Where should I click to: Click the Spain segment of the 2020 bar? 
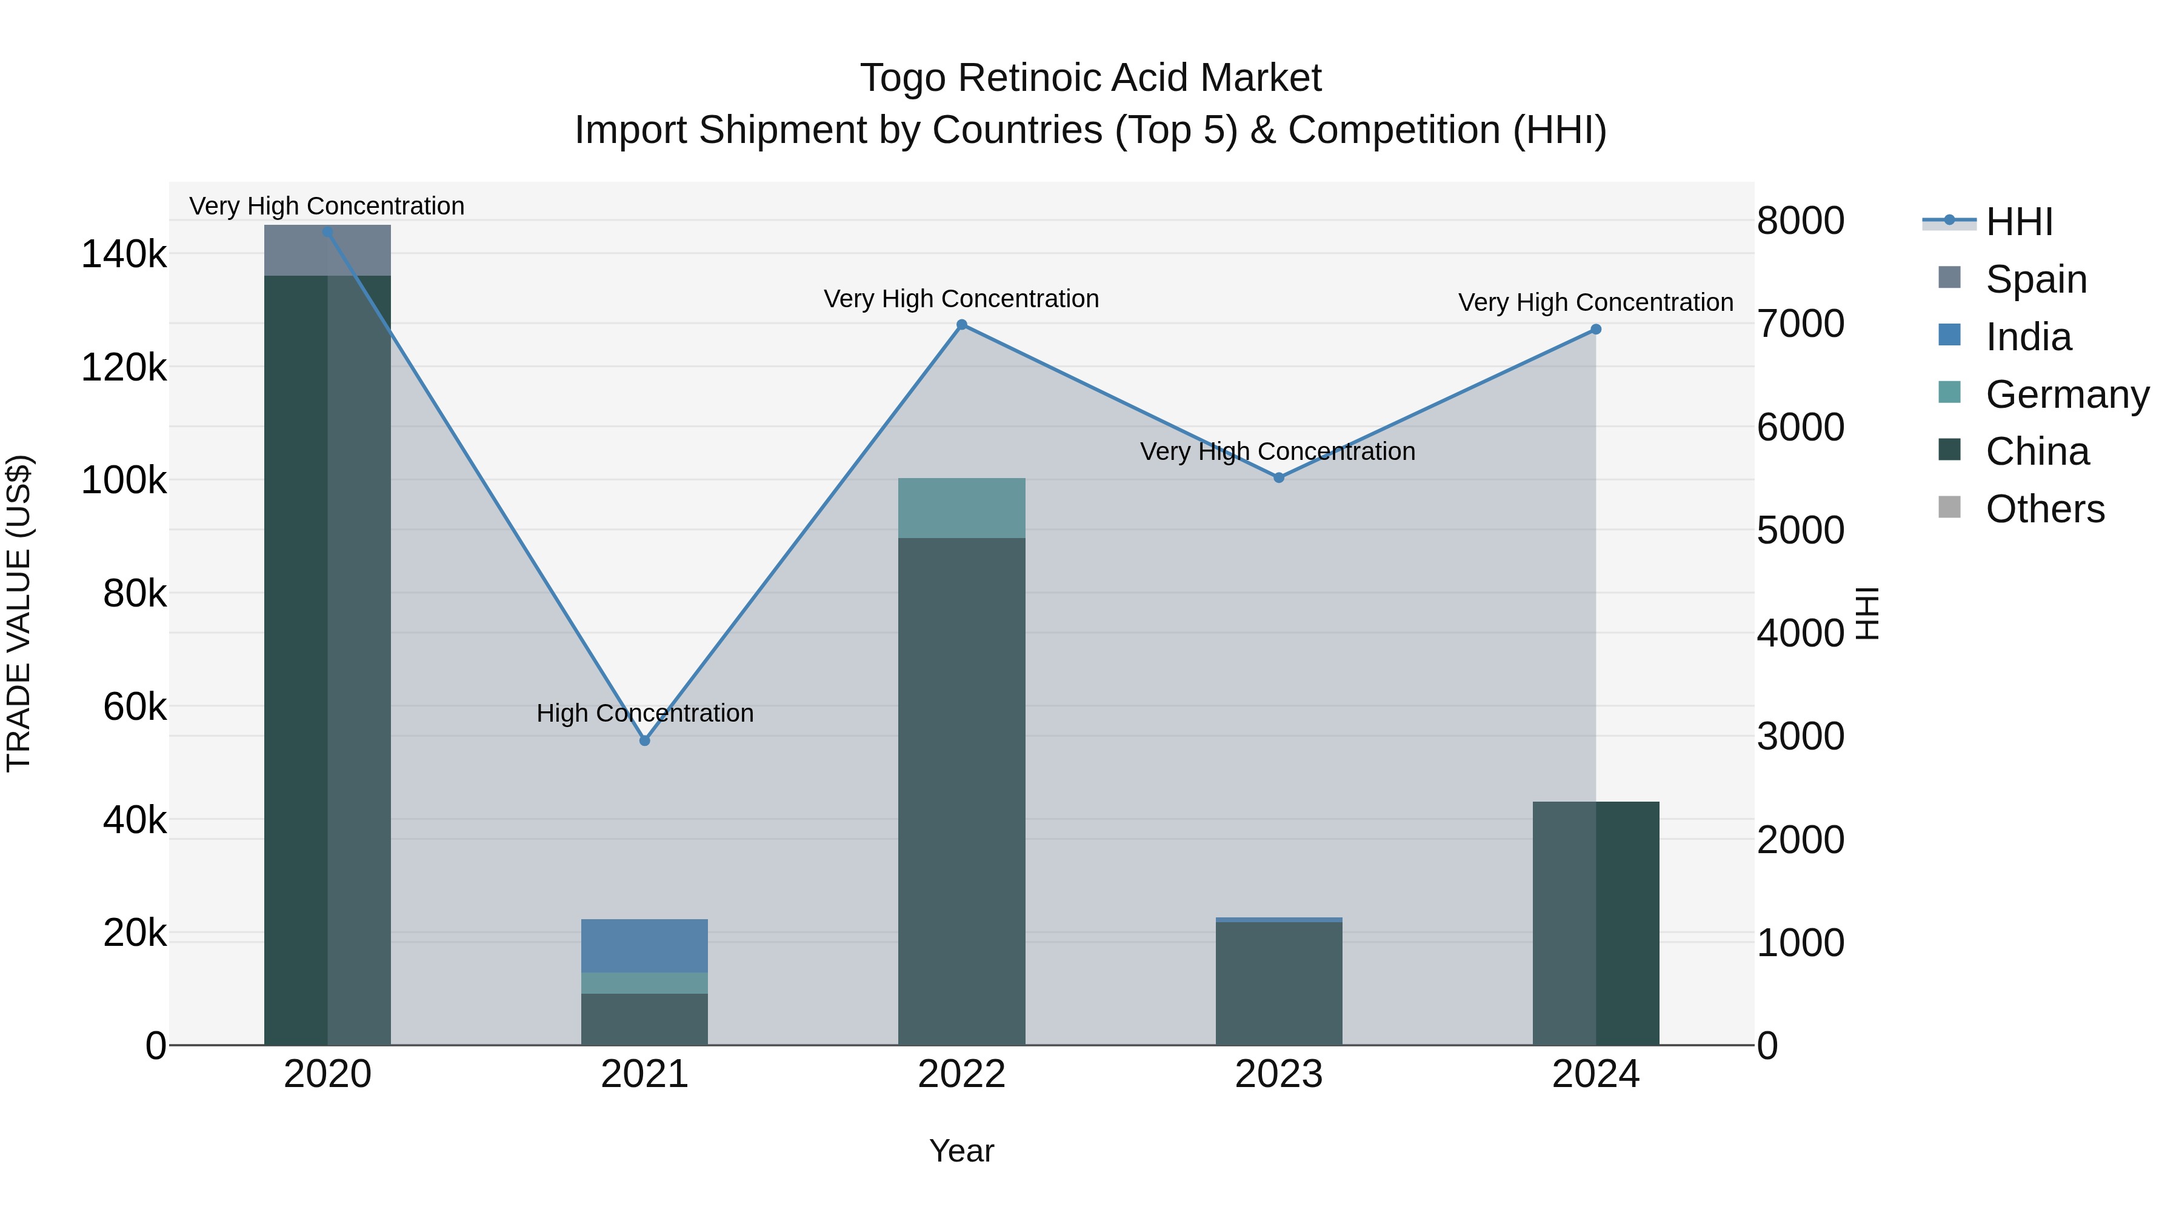(x=328, y=251)
